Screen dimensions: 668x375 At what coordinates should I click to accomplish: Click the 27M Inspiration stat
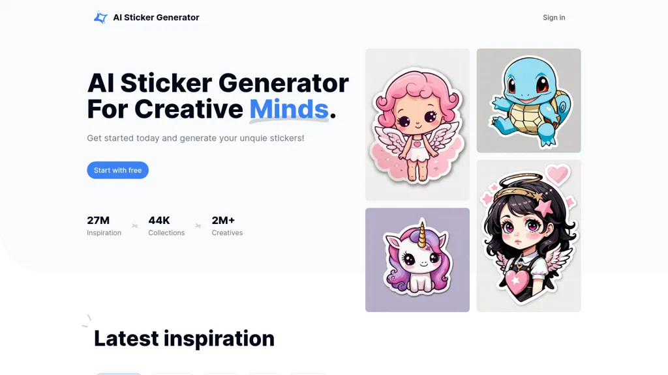coord(104,226)
